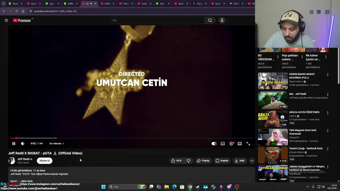340x191 pixels.
Task: Switch to the 'Eray' browser tab
Action: 52,4
